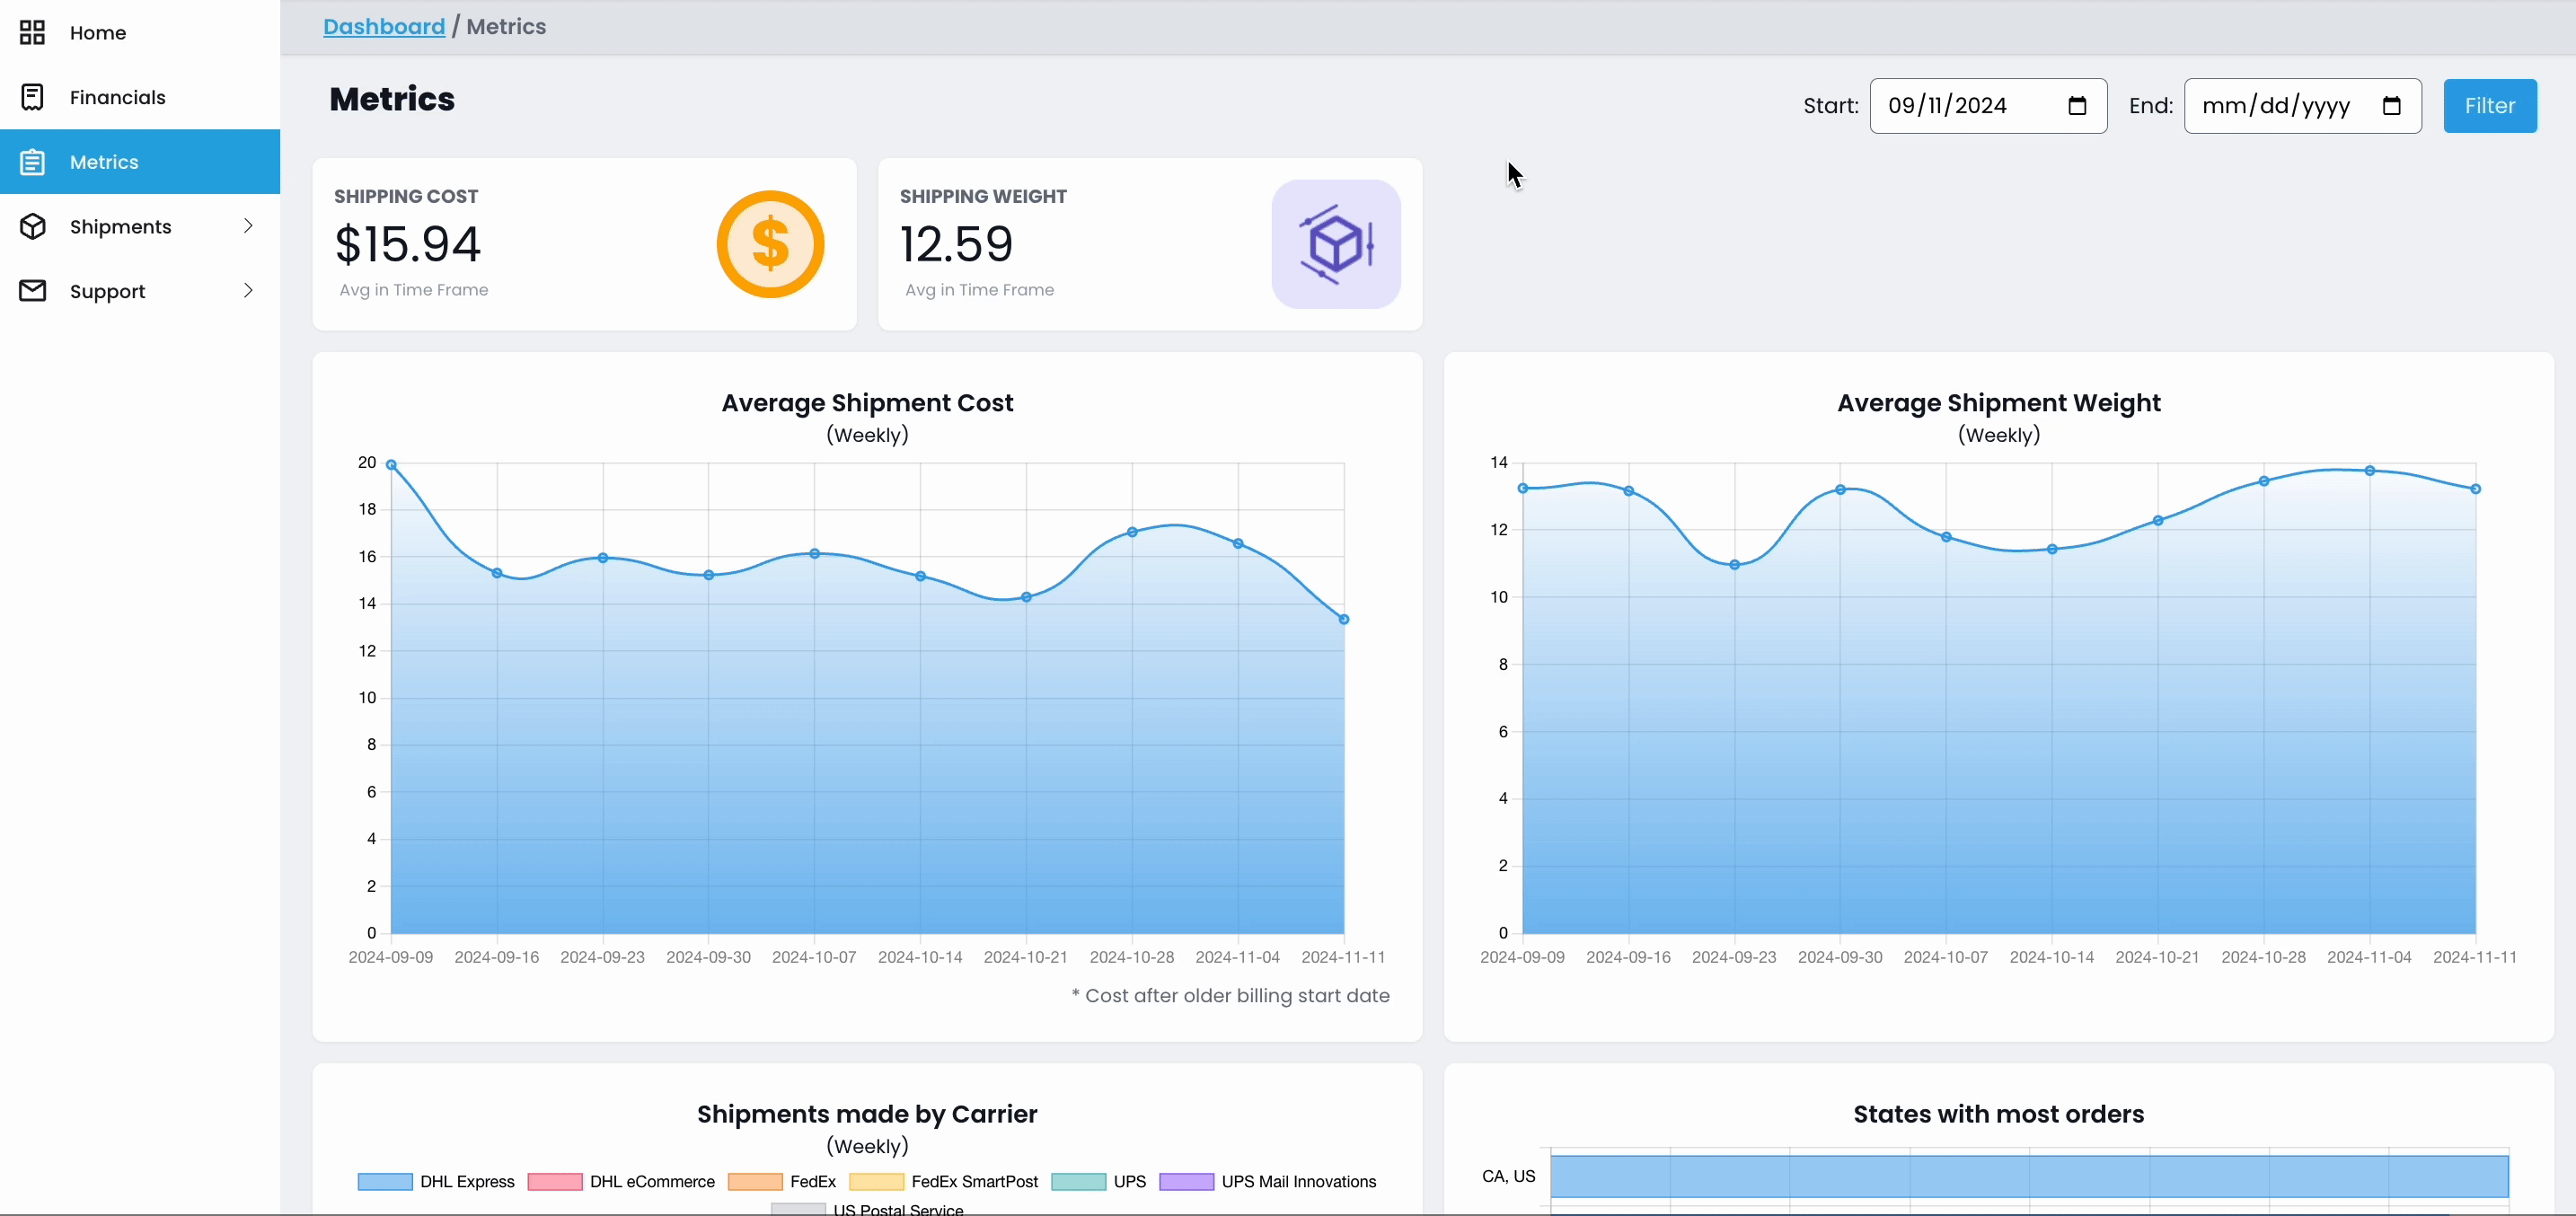Click the Financials receipt icon
Screen dimensions: 2576x1216
point(32,97)
